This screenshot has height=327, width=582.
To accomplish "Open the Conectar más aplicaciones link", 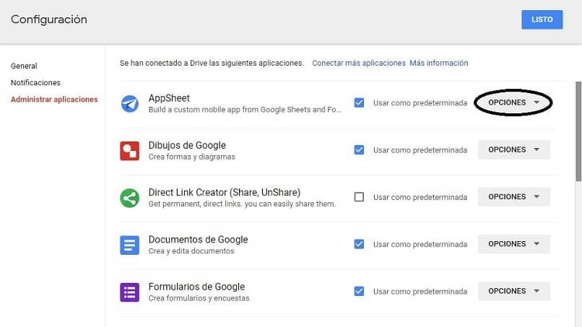I will (x=359, y=63).
